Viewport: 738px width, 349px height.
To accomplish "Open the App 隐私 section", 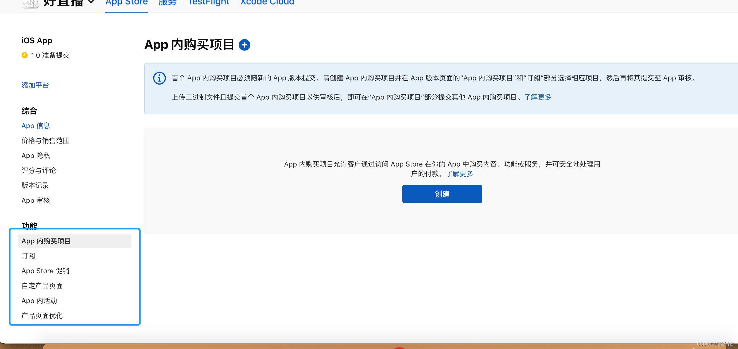I will (36, 155).
